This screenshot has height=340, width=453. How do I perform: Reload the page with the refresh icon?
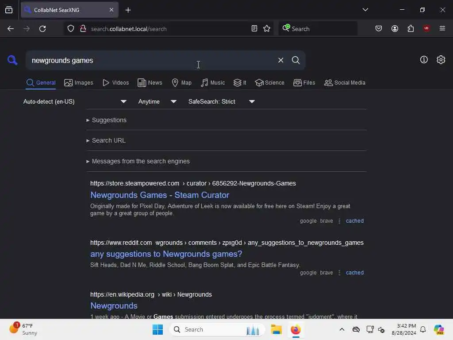tap(42, 29)
